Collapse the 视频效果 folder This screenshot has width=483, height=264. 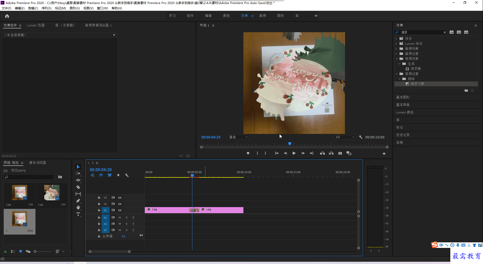coord(397,59)
